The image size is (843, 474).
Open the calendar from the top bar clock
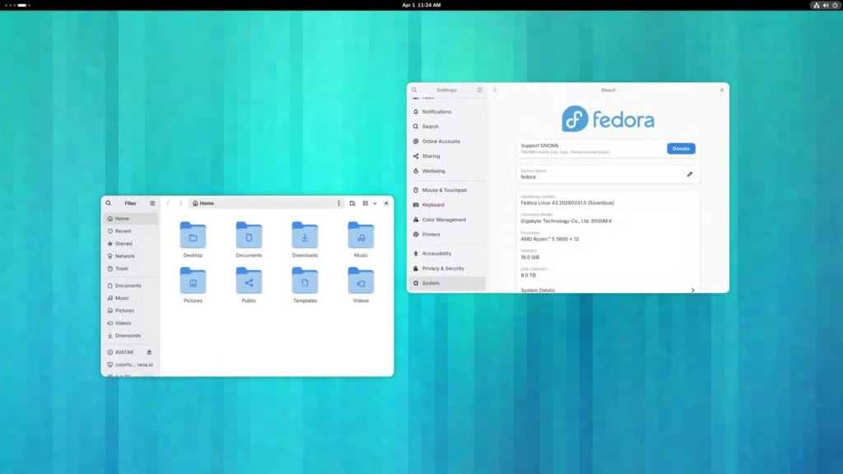(421, 5)
